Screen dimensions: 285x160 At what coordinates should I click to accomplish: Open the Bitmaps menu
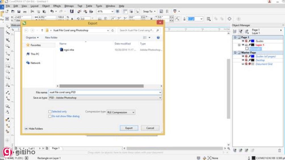[69, 6]
